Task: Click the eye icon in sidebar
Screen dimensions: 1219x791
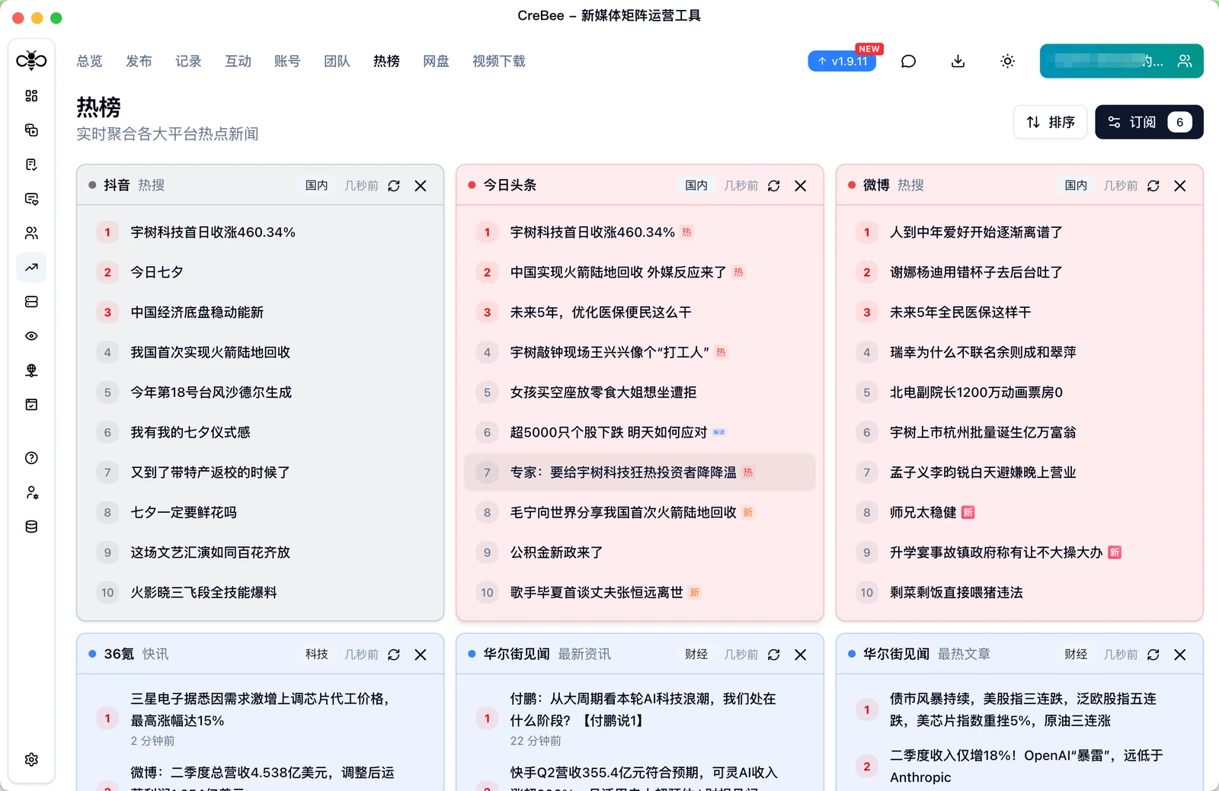Action: (x=31, y=336)
